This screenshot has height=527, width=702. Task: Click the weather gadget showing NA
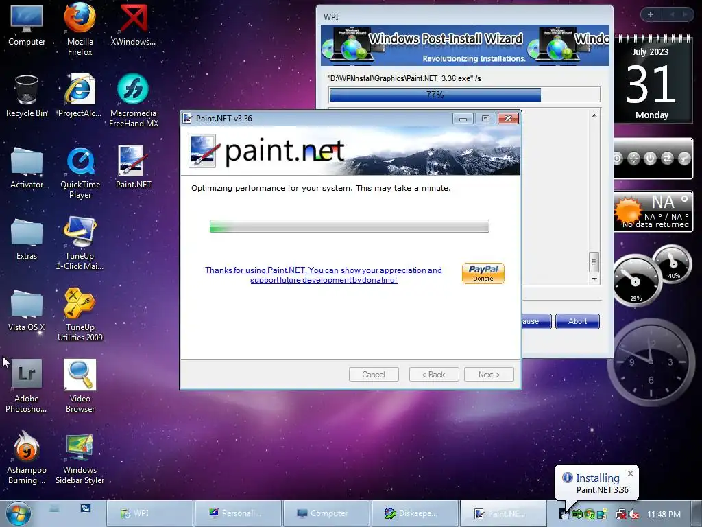[x=653, y=211]
